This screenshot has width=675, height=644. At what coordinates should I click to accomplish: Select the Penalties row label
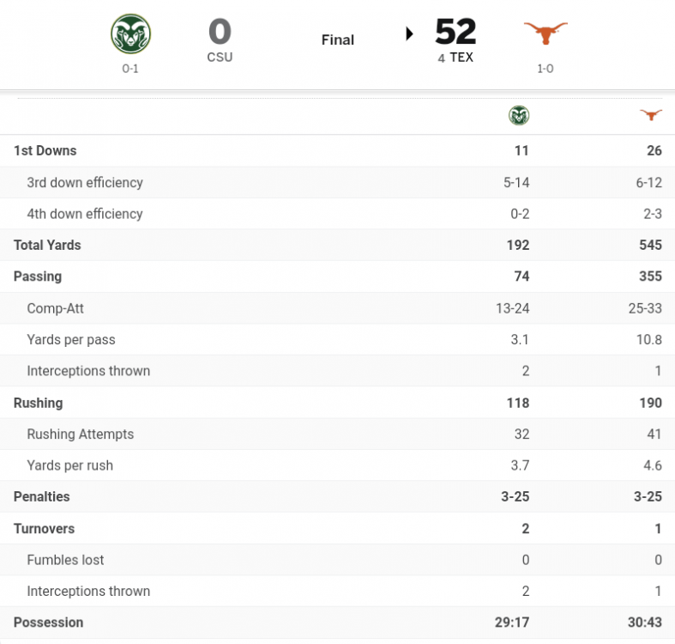point(42,496)
